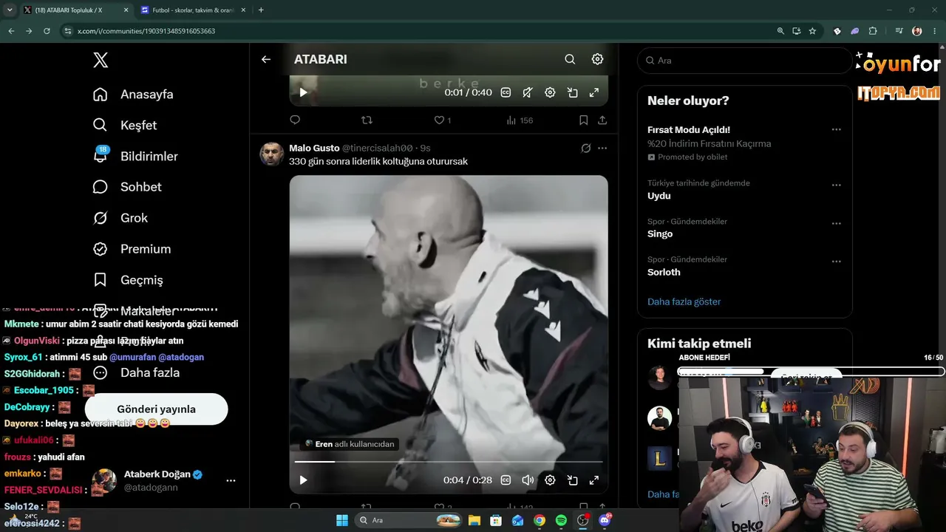Open Chrome's three-dot menu
Screen dimensions: 946x532
point(934,31)
